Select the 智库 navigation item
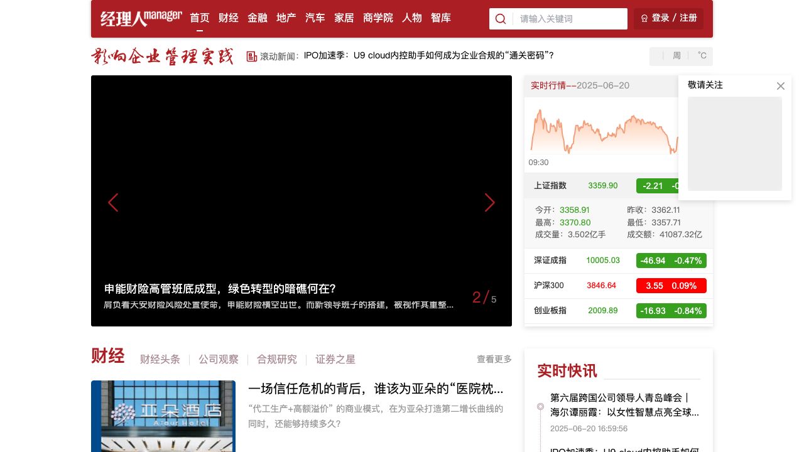Screen dimensions: 804x452 point(441,18)
